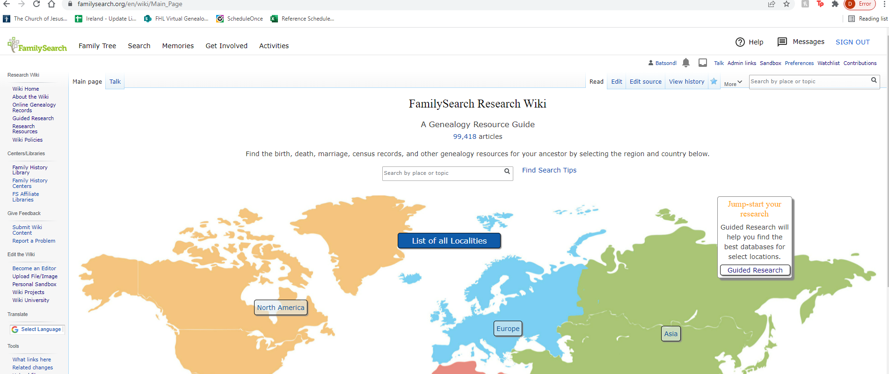The width and height of the screenshot is (889, 374).
Task: Click the browser reload icon
Action: click(x=36, y=4)
